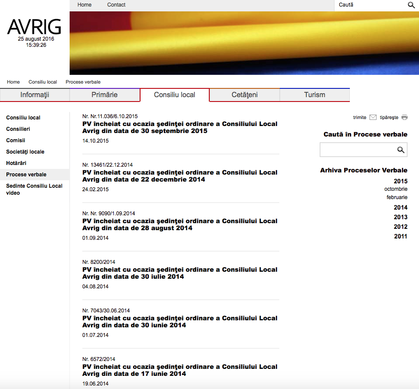The height and width of the screenshot is (389, 419).
Task: Open the PV from 30 iunie 2014
Action: 180,322
